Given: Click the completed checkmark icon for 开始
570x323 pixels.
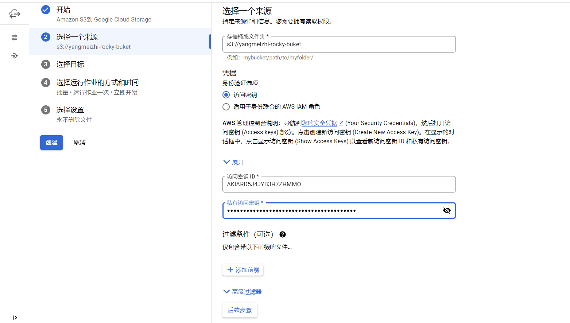Looking at the screenshot, I should tap(46, 9).
